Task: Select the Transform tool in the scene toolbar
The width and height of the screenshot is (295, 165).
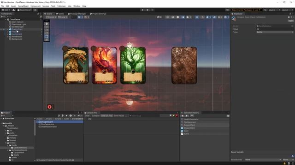Action: click(47, 40)
